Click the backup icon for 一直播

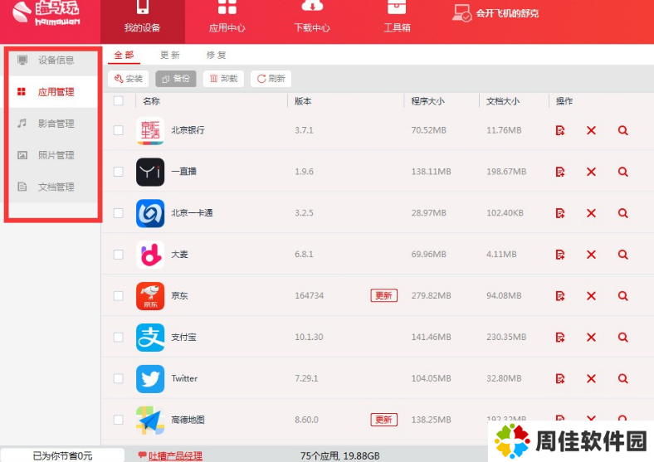pyautogui.click(x=560, y=172)
